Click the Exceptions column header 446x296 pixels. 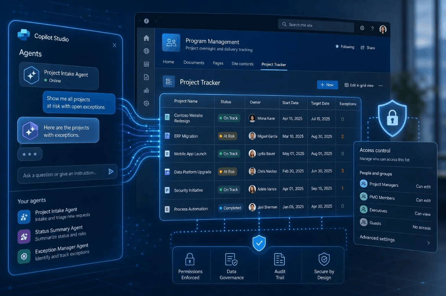(x=347, y=104)
